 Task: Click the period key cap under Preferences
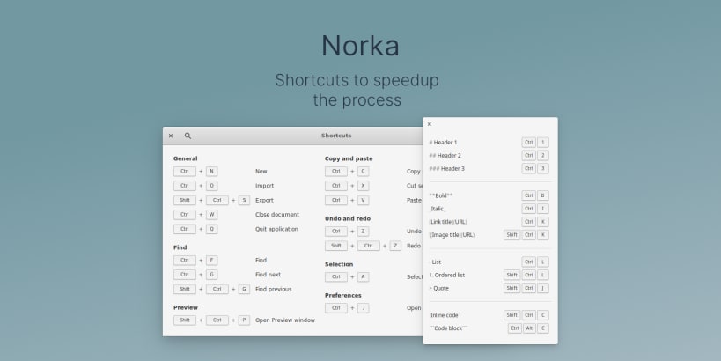[x=364, y=308]
